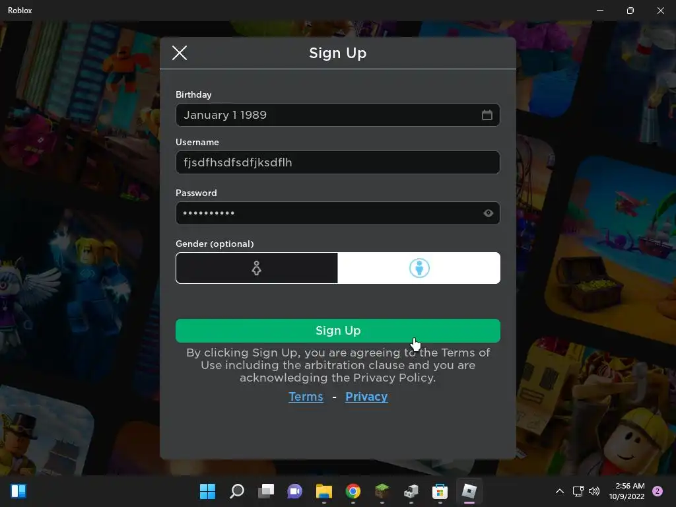Open network settings tray icon
The width and height of the screenshot is (676, 507).
[x=578, y=491]
